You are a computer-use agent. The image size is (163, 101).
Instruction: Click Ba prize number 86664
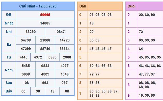[x=65, y=49]
